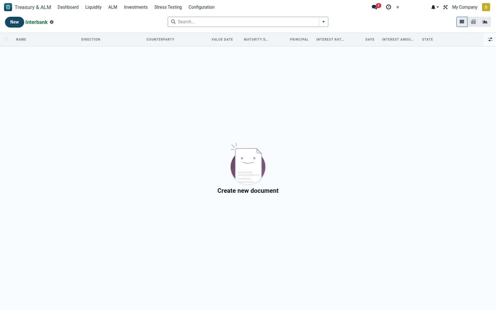
Task: Open the Treasury & ALM app icon
Action: coord(8,7)
